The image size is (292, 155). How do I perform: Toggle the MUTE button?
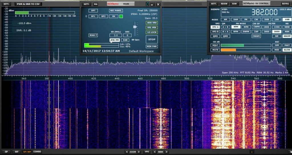[215, 50]
